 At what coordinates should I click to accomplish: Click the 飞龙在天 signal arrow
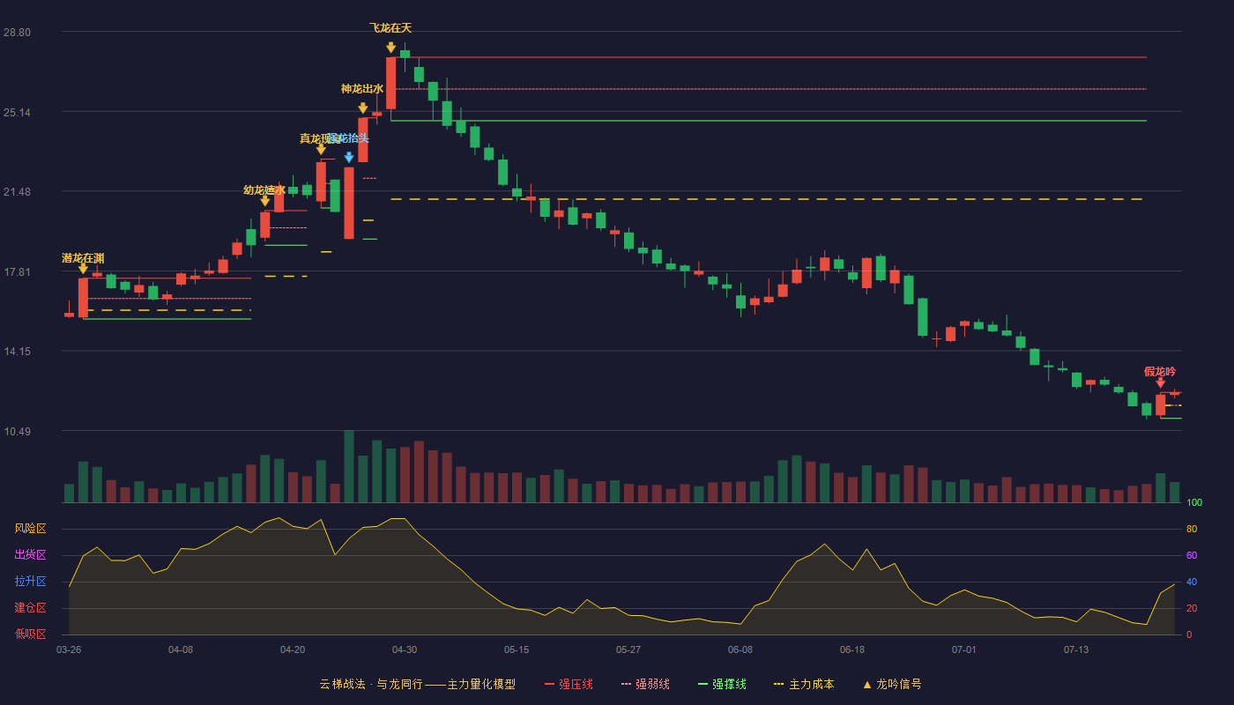(x=390, y=48)
